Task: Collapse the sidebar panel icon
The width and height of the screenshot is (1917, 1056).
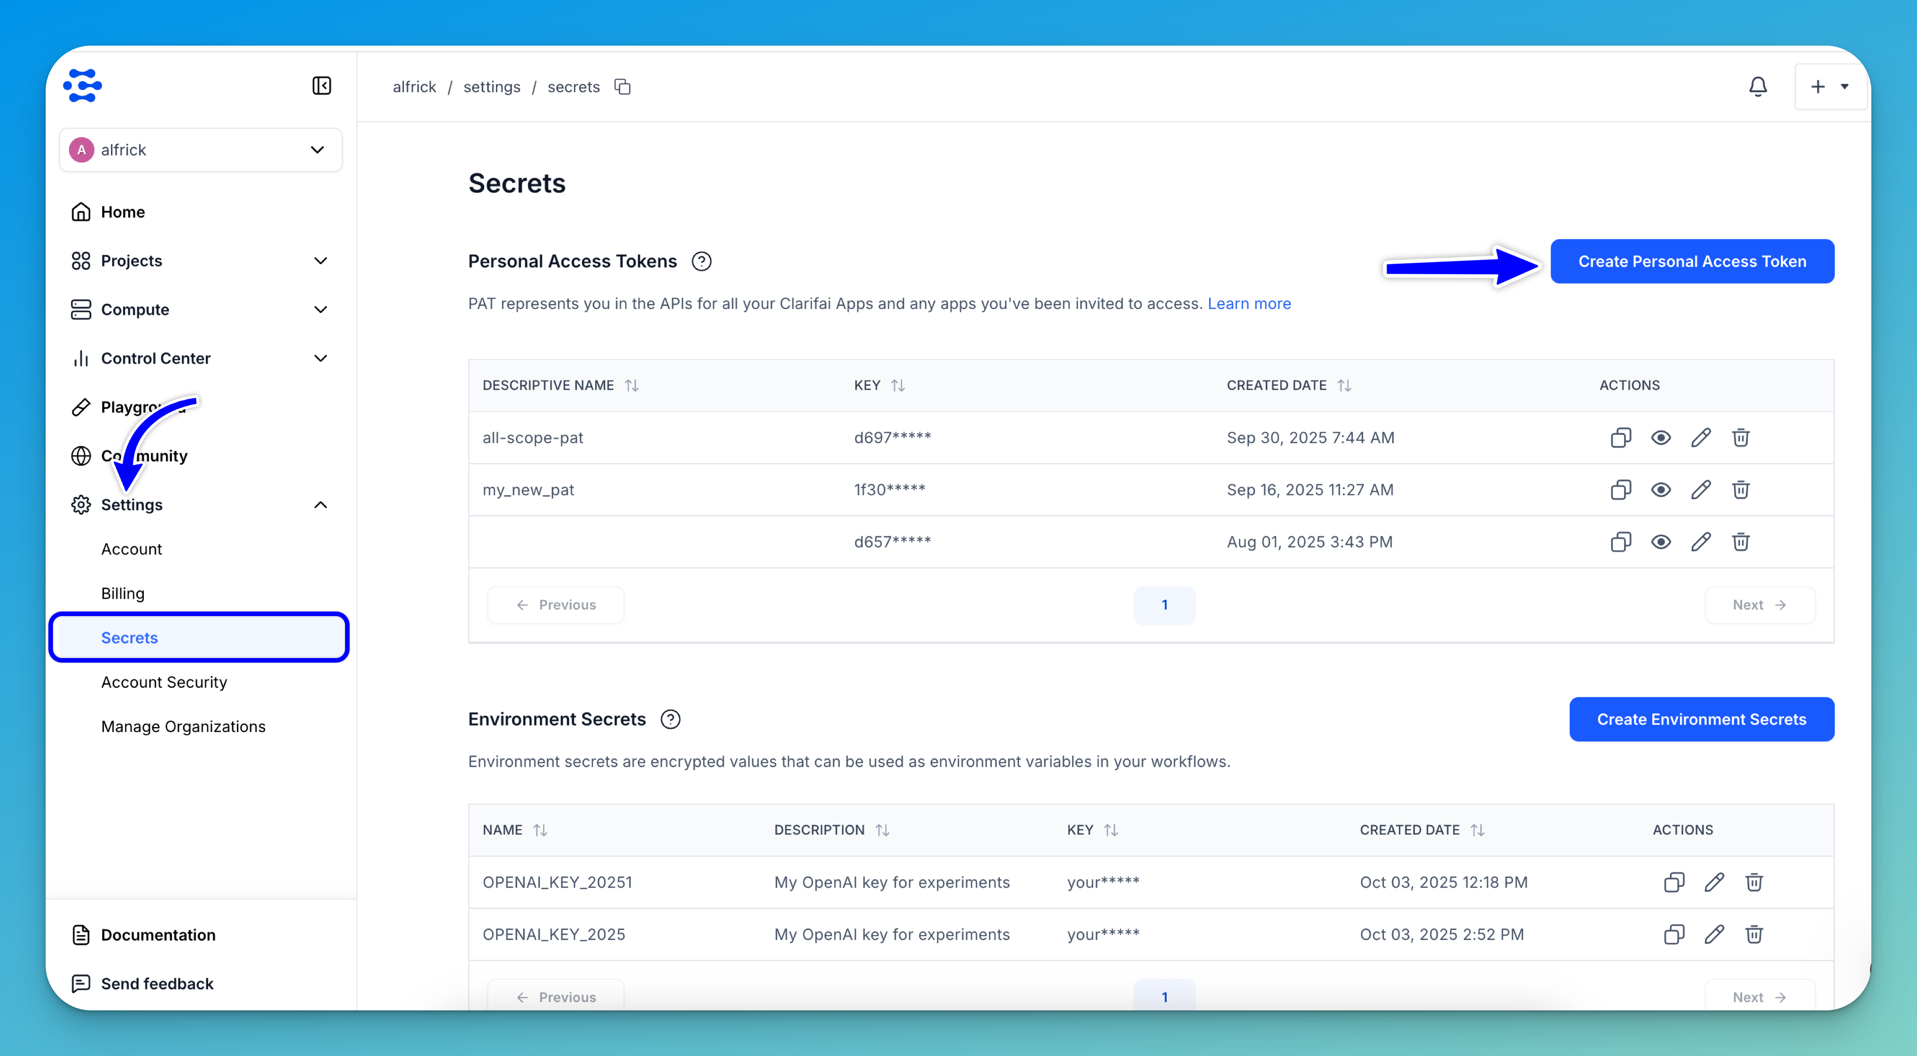Action: (321, 86)
